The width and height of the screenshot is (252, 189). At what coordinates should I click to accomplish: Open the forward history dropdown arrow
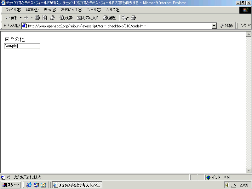(x=32, y=18)
